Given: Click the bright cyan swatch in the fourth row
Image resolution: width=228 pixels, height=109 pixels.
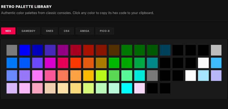Looking at the screenshot, I should click(x=127, y=88).
